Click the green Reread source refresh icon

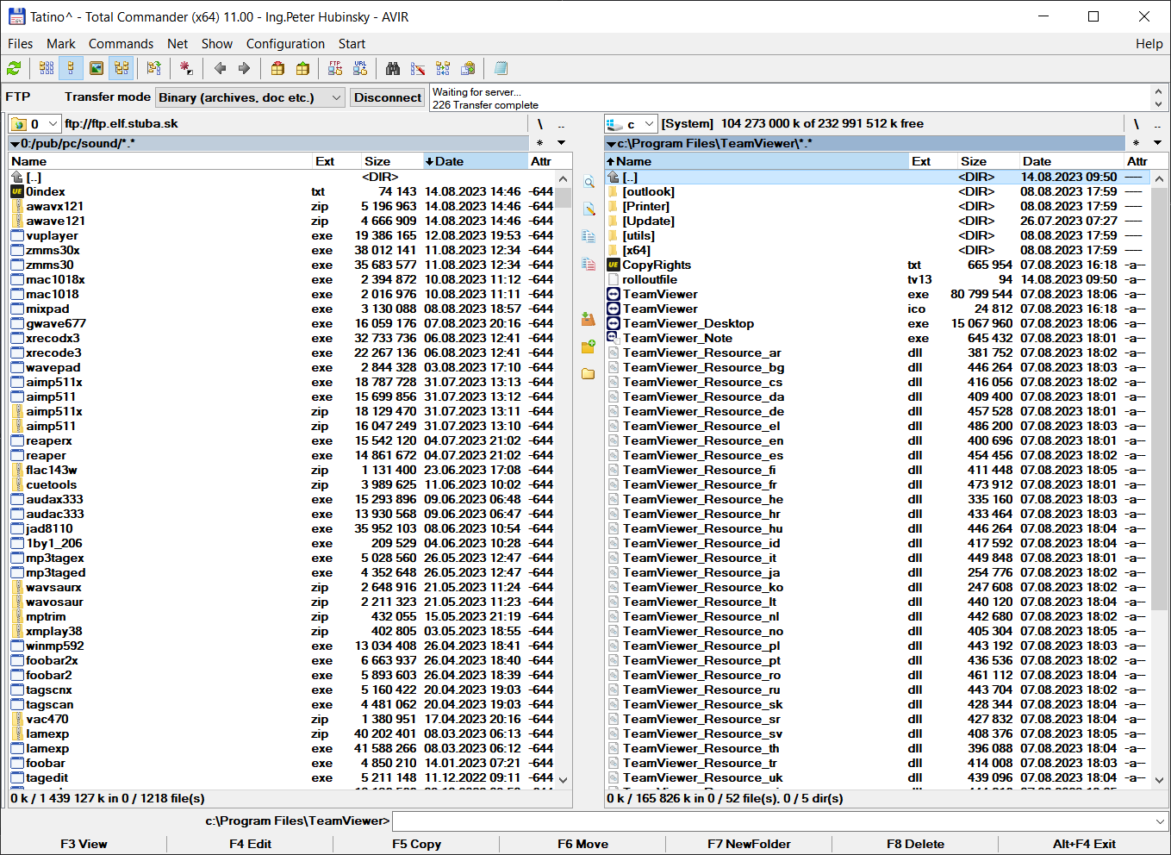[14, 68]
